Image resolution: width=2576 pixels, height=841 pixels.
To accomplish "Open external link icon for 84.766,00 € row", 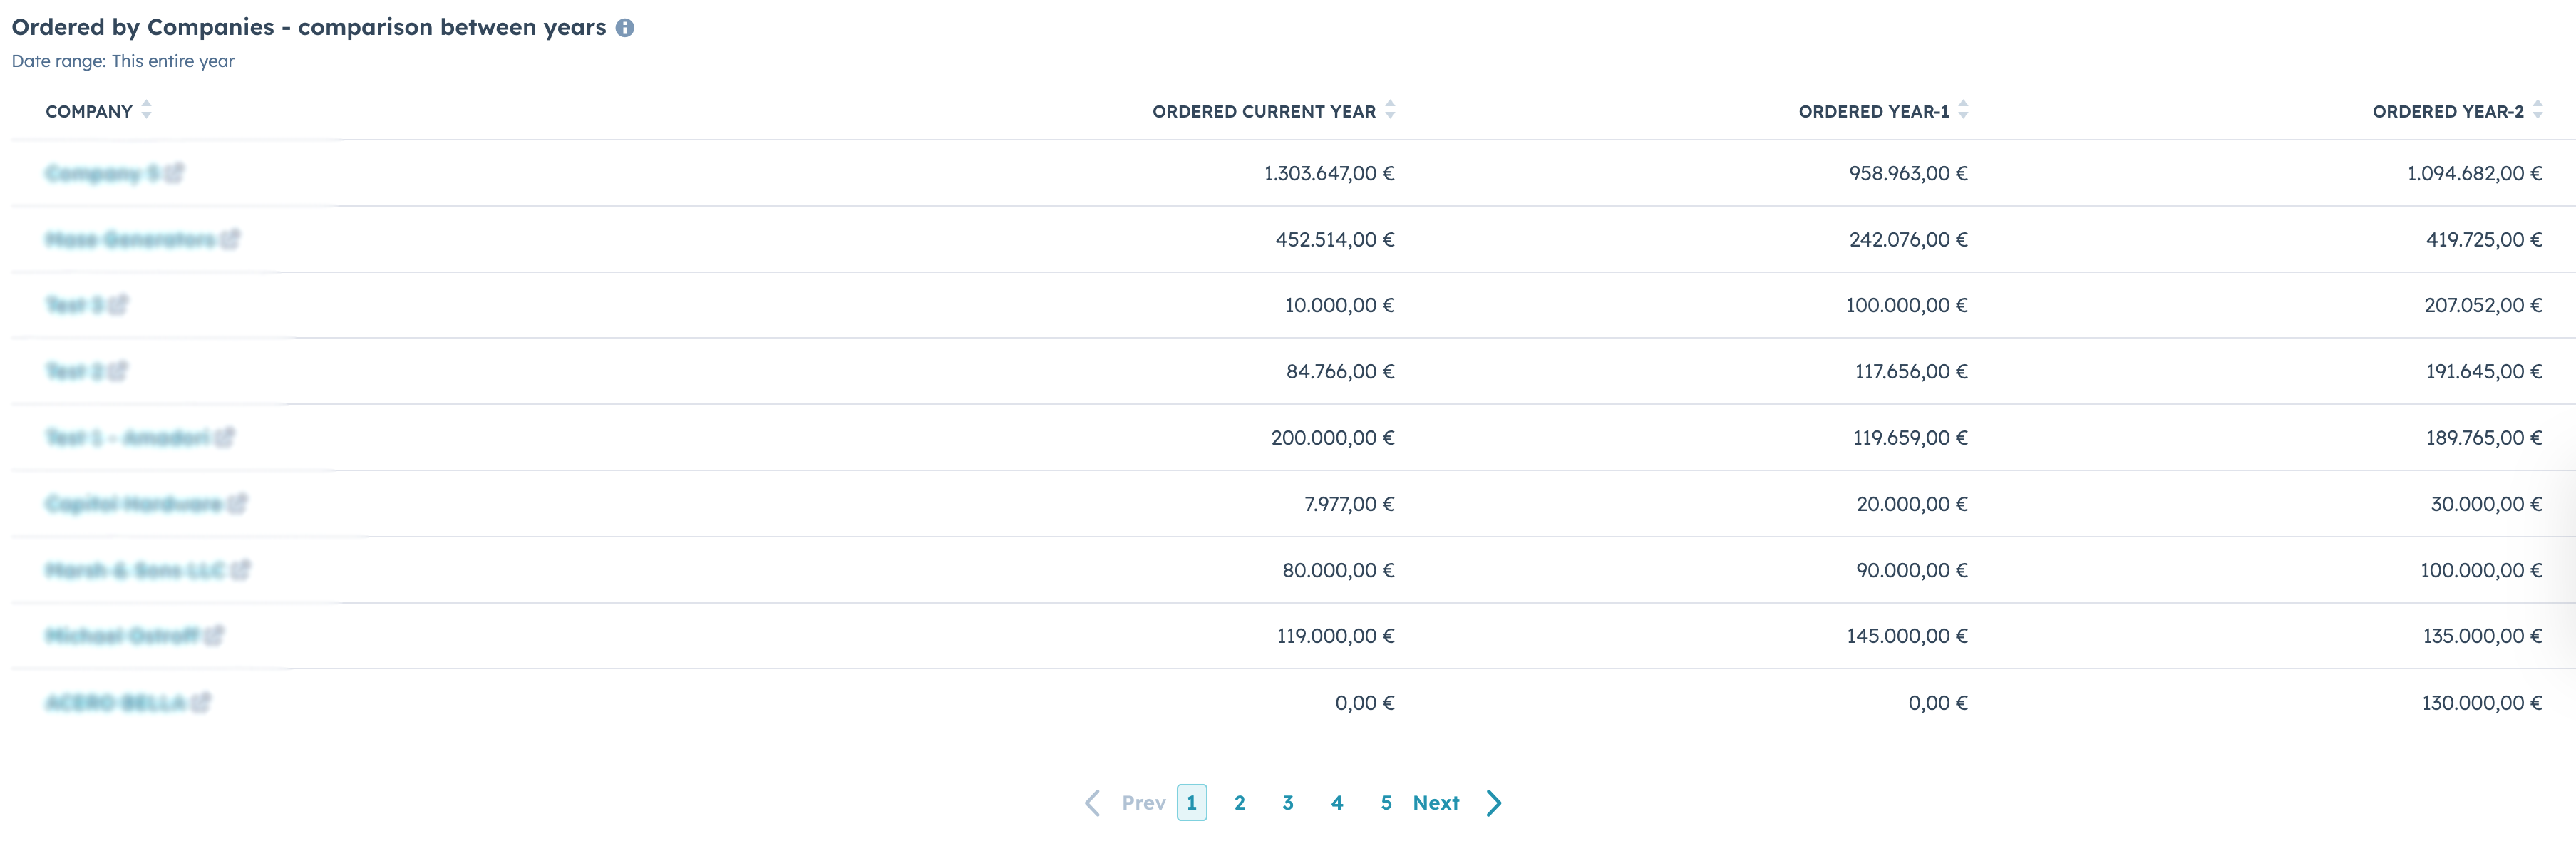I will point(119,371).
